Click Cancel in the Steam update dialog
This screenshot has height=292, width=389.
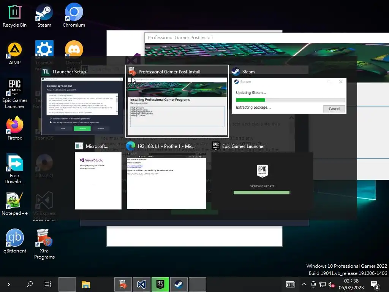[x=334, y=109]
